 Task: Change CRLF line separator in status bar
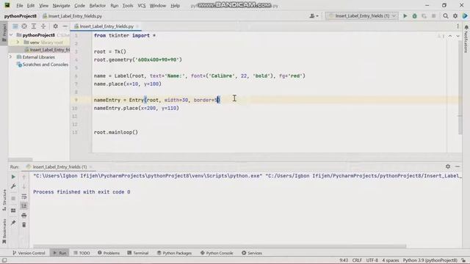tap(357, 260)
